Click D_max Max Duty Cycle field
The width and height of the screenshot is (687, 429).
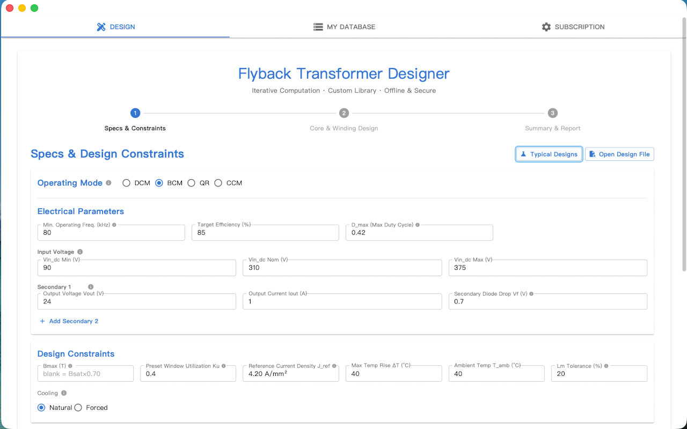pos(419,233)
